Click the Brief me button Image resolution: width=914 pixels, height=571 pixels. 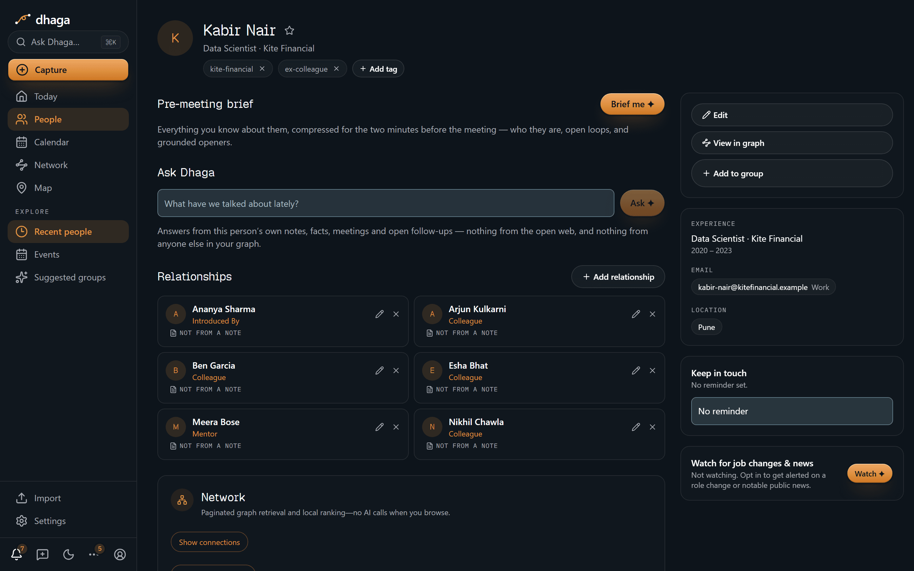tap(632, 104)
